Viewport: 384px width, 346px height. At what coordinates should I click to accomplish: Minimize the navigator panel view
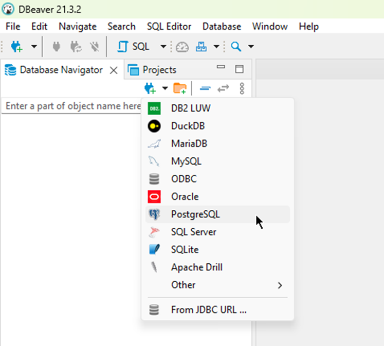click(x=221, y=67)
